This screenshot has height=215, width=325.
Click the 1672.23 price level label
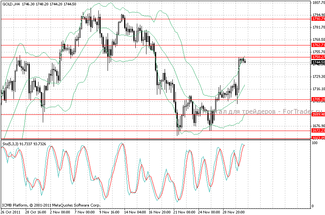[x=318, y=131]
